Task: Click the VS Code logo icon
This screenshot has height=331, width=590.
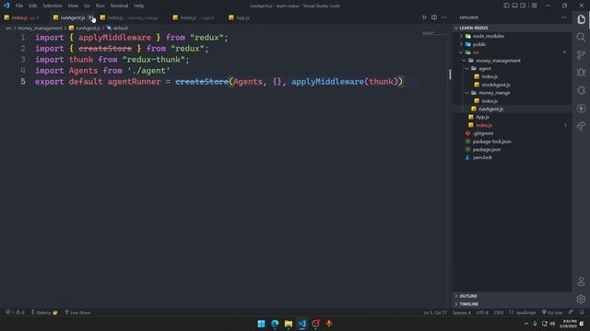Action: tap(6, 6)
